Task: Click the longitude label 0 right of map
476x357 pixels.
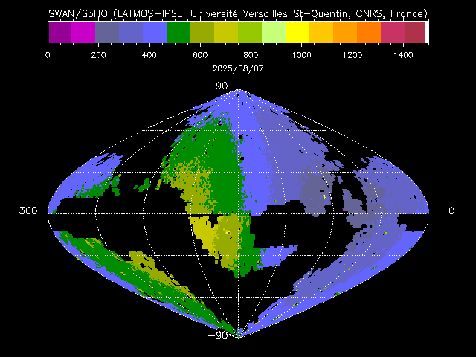Action: click(451, 210)
